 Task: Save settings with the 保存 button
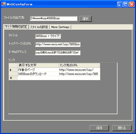[99, 128]
